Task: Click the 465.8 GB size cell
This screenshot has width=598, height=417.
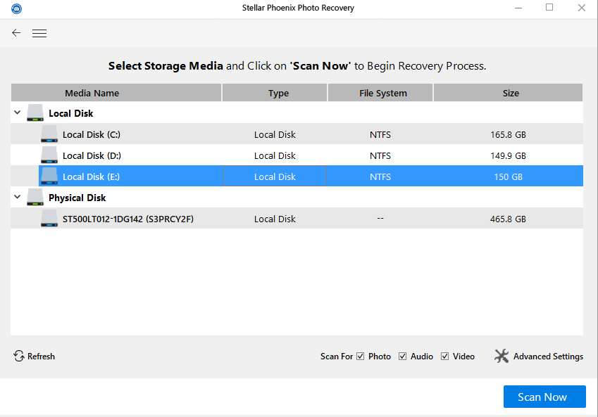Action: (x=508, y=219)
